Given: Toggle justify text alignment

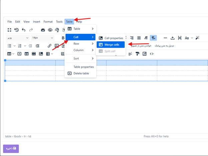Looking at the screenshot, I should coord(139,38).
